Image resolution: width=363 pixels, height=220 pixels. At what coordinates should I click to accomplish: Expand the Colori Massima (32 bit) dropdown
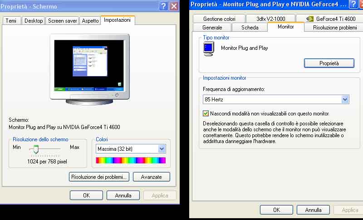click(162, 149)
